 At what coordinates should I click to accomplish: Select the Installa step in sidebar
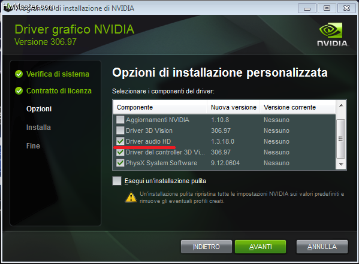click(38, 127)
